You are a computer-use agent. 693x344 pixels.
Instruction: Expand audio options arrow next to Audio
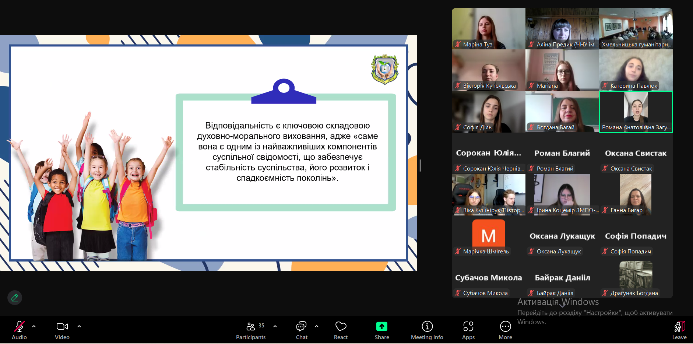point(34,326)
